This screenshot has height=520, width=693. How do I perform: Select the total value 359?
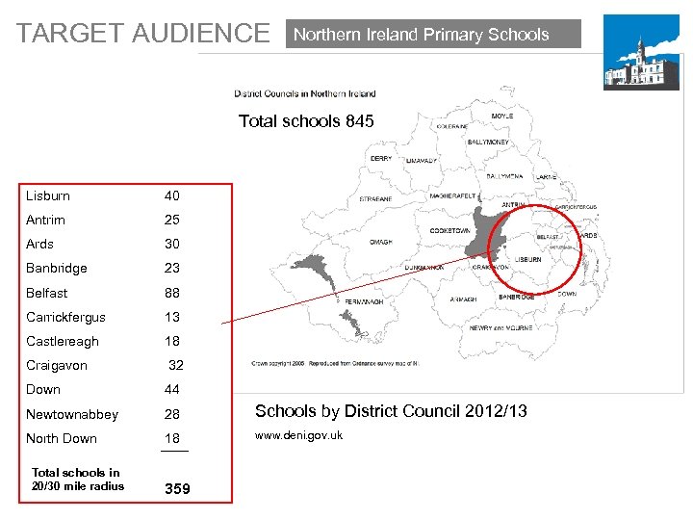(x=177, y=488)
